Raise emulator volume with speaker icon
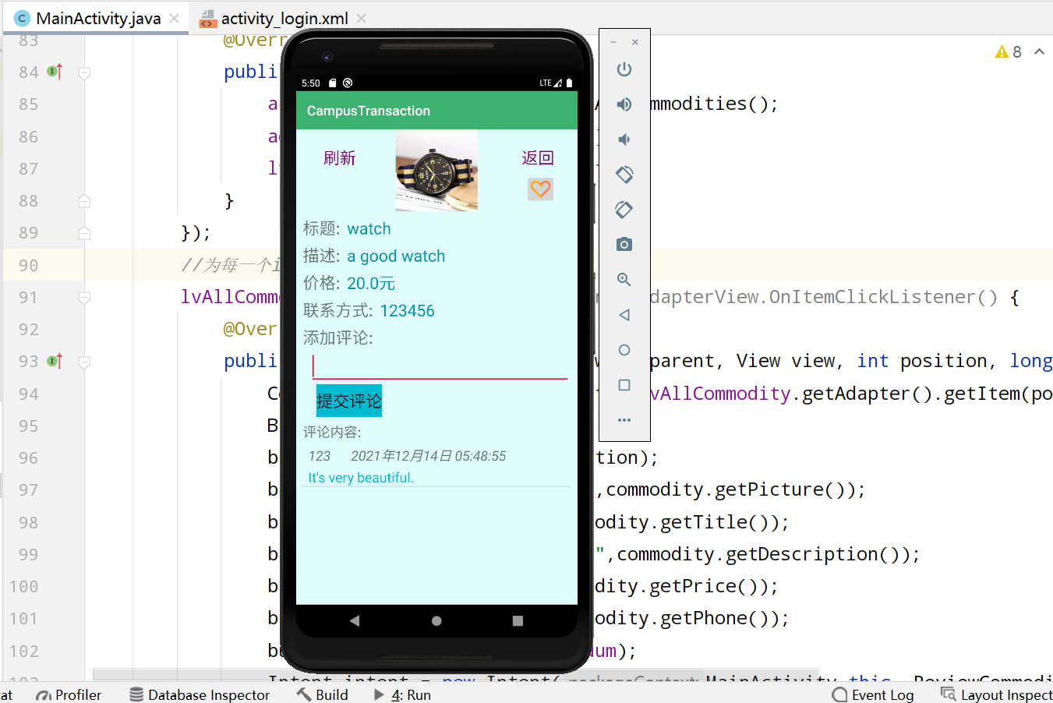Viewport: 1053px width, 703px height. click(x=624, y=104)
